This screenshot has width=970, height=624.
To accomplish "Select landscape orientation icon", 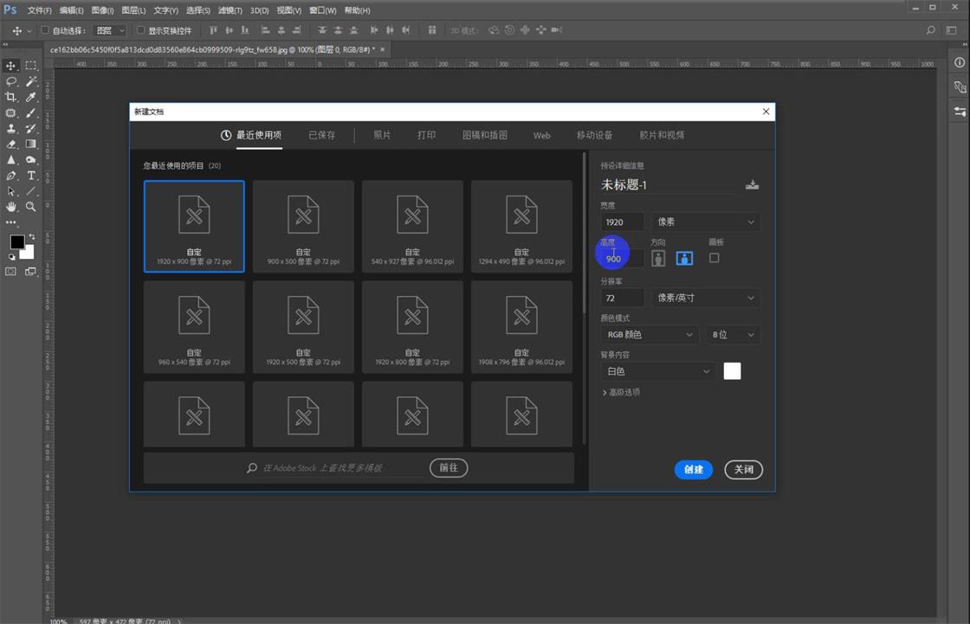I will click(684, 258).
